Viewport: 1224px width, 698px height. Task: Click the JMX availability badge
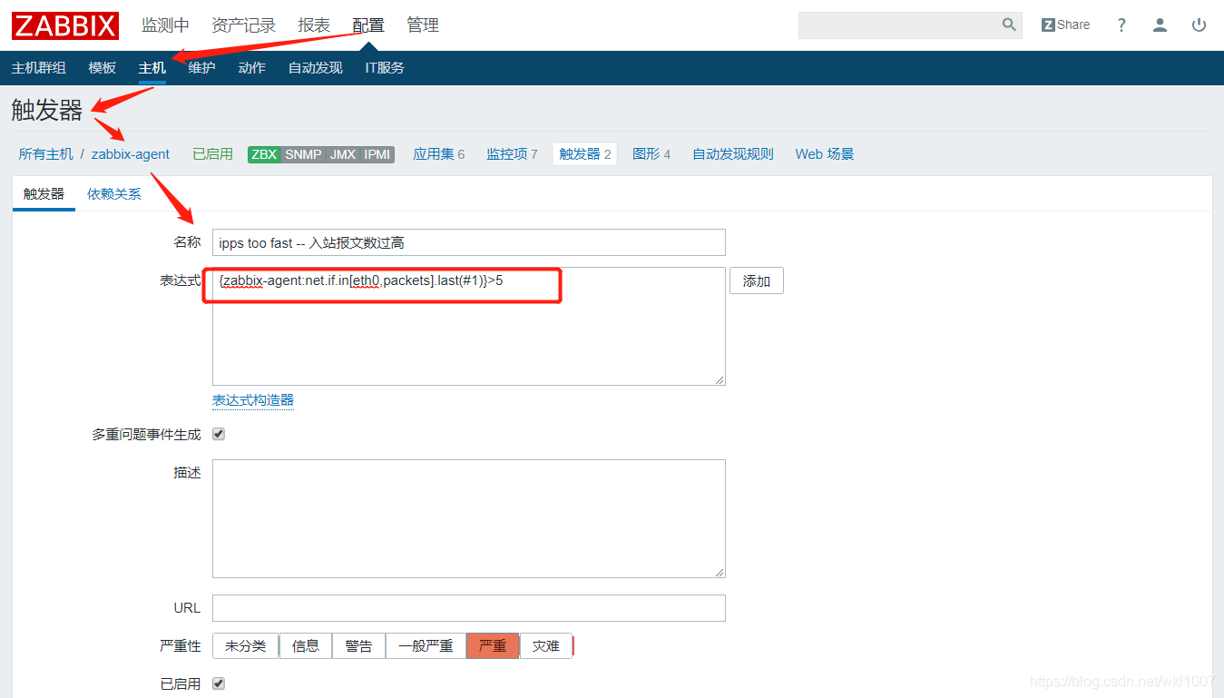tap(343, 154)
